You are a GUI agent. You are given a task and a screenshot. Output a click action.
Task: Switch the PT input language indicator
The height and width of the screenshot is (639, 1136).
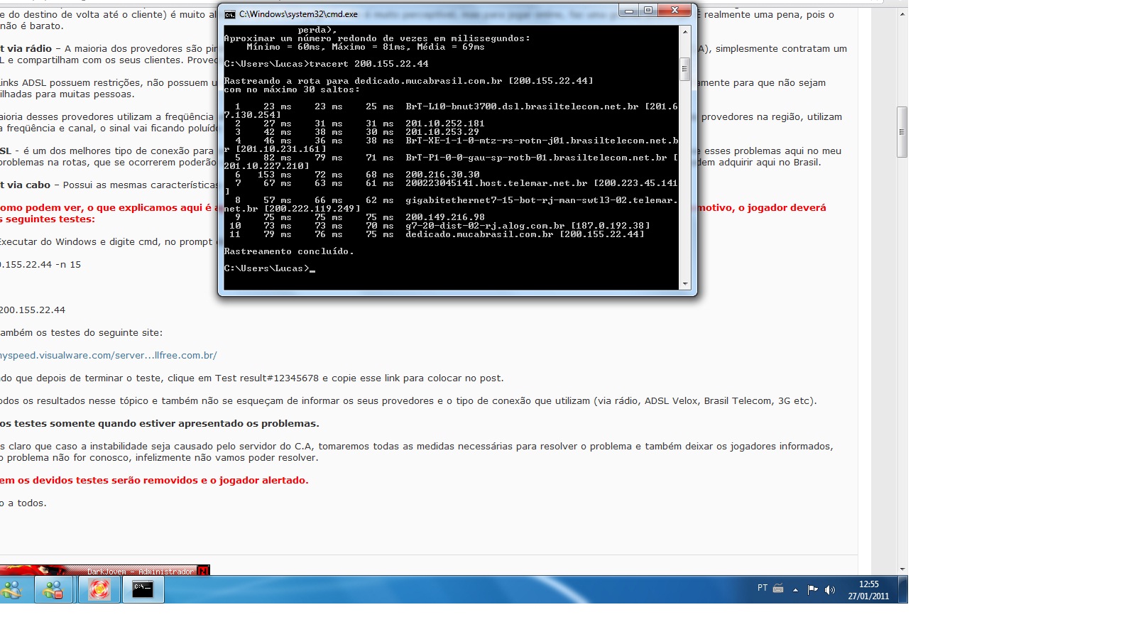(762, 588)
